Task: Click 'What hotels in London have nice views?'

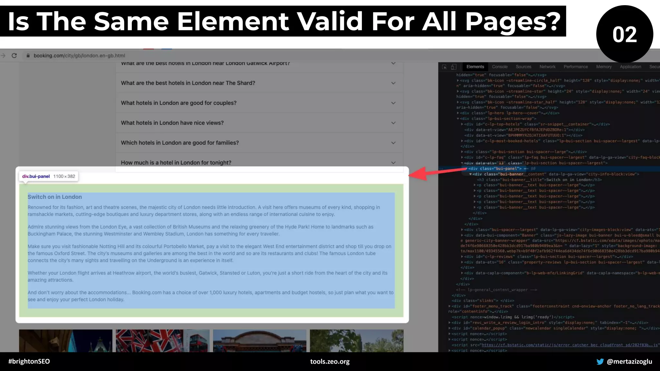Action: [172, 123]
